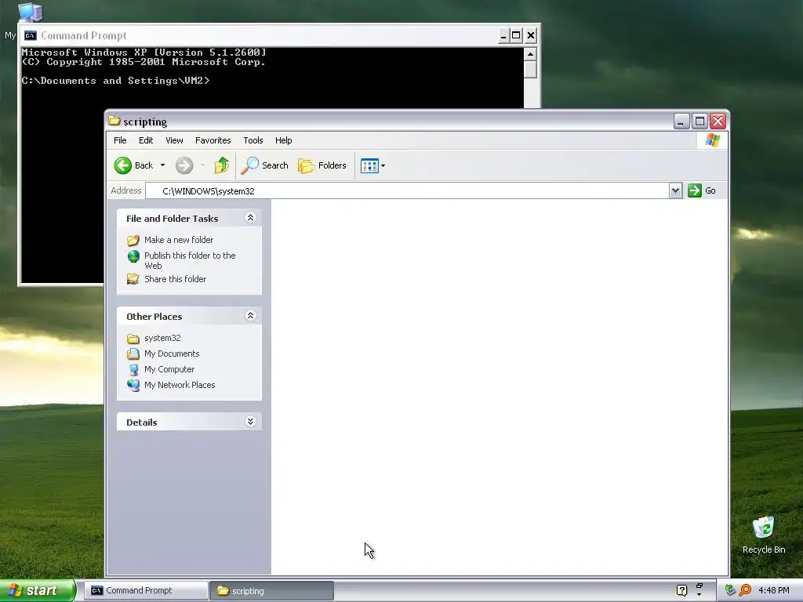Open the Start menu
This screenshot has height=602, width=803.
point(37,590)
